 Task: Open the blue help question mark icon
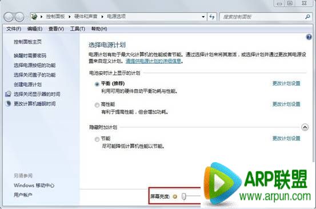pyautogui.click(x=309, y=37)
